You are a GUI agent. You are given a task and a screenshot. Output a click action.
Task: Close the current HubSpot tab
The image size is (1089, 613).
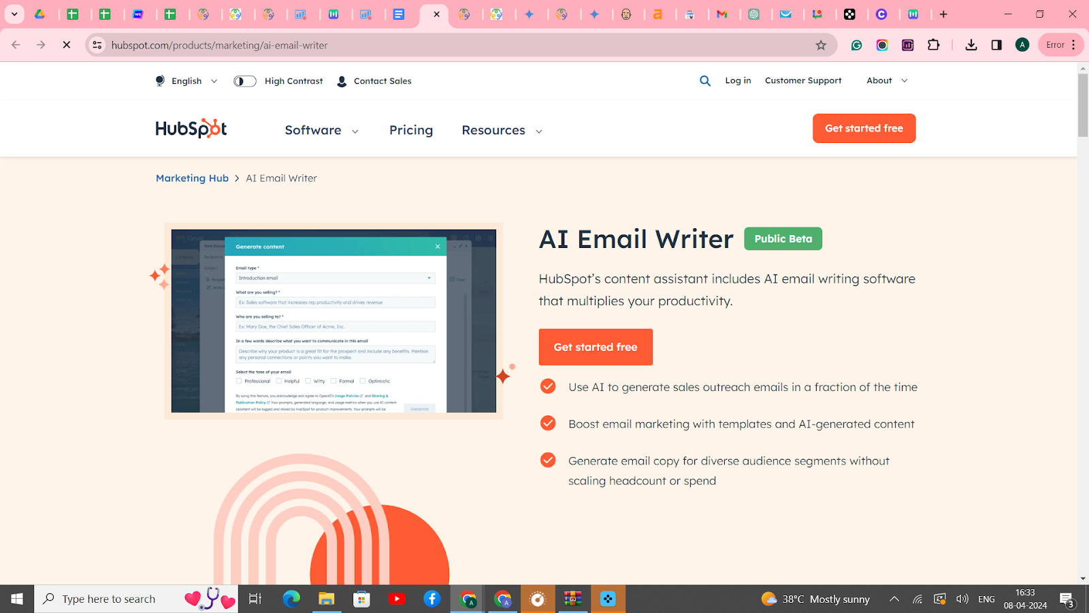436,14
